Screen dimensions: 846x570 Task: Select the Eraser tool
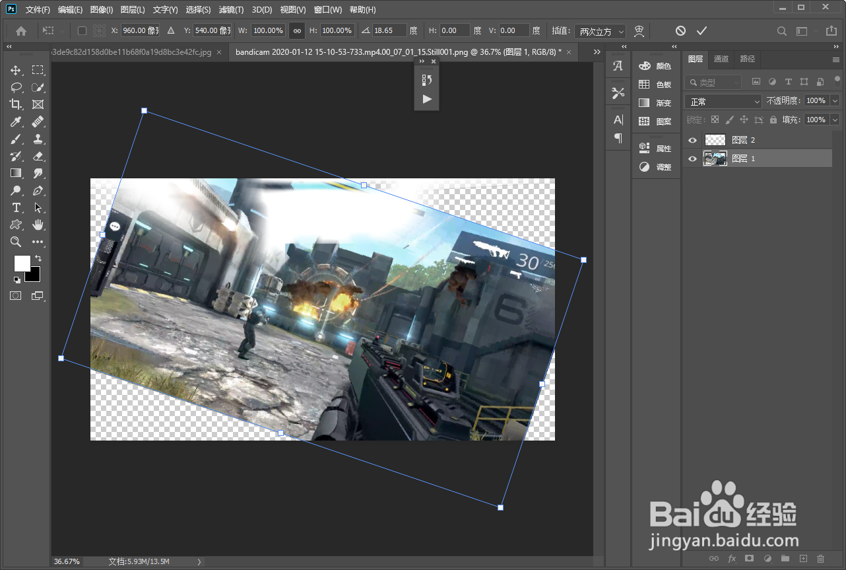pyautogui.click(x=38, y=156)
